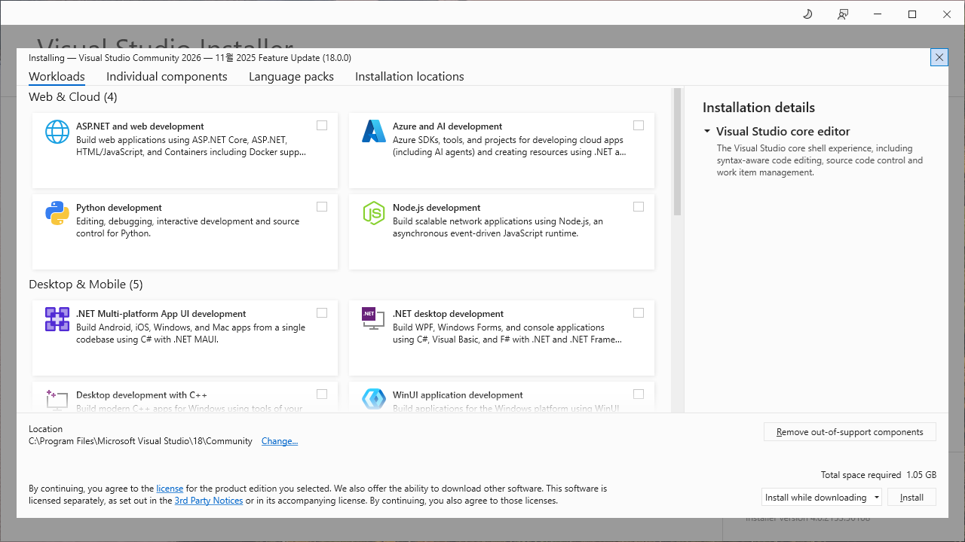Select .NET Multi-platform App UI development checkbox
The image size is (965, 542).
pos(322,313)
